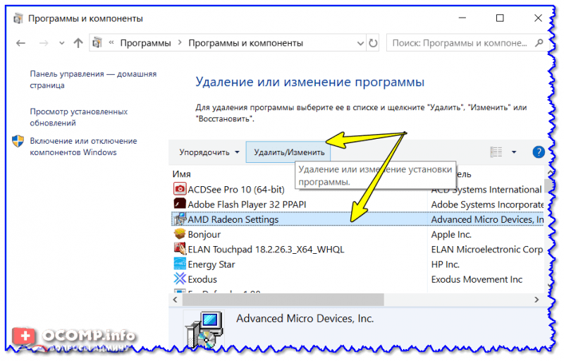Select ACDSee Pro 10 (64-bit) row
The height and width of the screenshot is (361, 564).
[x=236, y=190]
